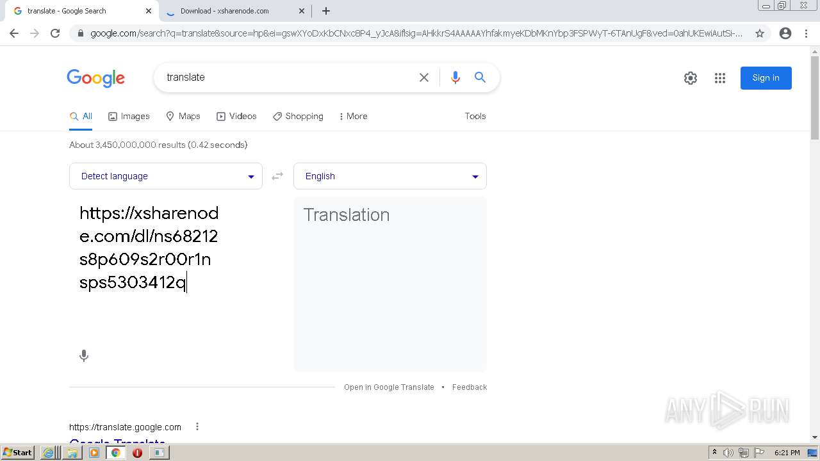Viewport: 820px width, 461px height.
Task: Switch to Videos tab
Action: pyautogui.click(x=236, y=117)
